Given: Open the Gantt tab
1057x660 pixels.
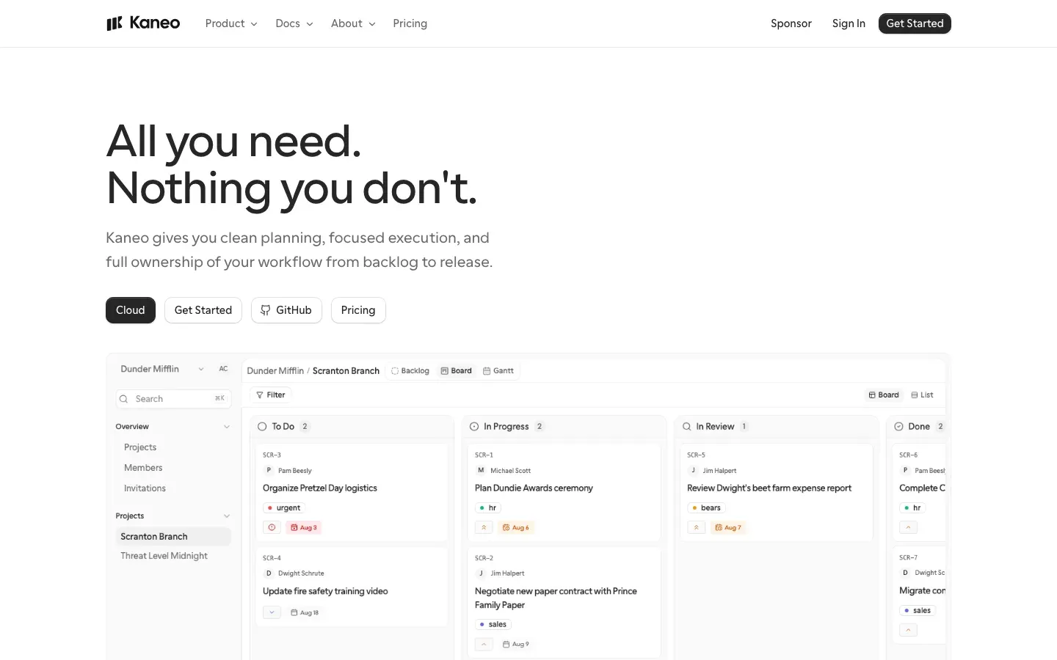Looking at the screenshot, I should [x=498, y=370].
